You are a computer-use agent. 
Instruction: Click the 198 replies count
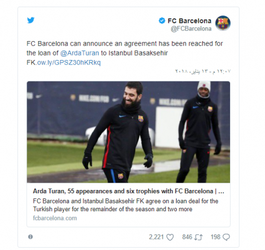point(216,237)
